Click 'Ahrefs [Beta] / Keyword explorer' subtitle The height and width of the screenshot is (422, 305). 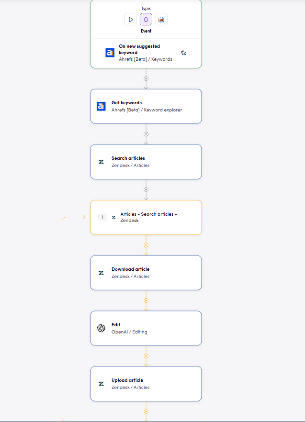point(147,110)
